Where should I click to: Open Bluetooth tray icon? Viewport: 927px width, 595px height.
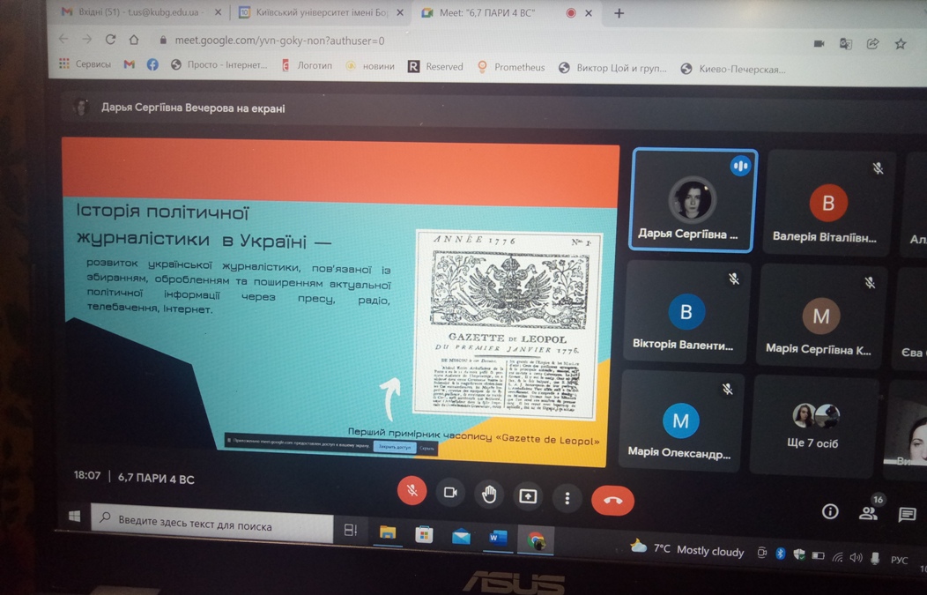coord(780,554)
